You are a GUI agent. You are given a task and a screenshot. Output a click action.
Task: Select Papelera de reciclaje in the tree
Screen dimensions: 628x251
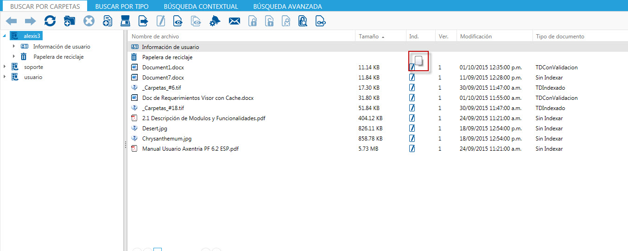click(58, 56)
